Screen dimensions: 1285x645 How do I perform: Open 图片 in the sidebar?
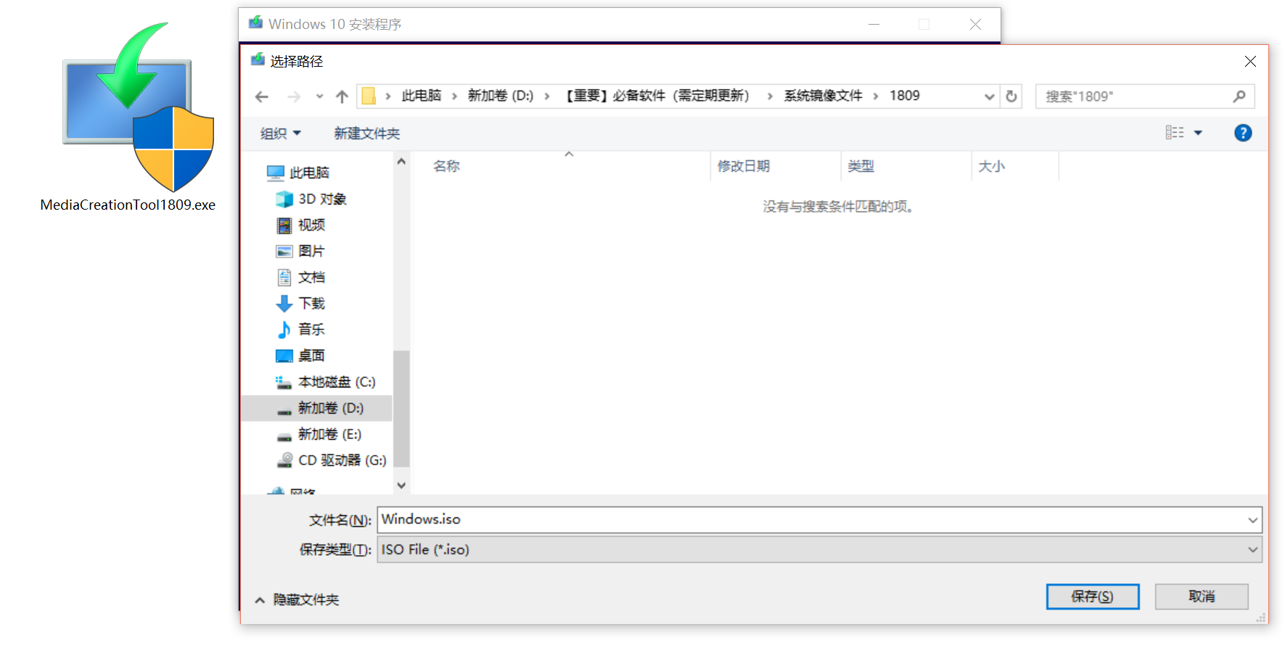[301, 251]
